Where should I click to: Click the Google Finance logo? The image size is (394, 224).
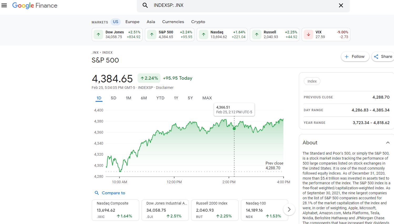34,5
